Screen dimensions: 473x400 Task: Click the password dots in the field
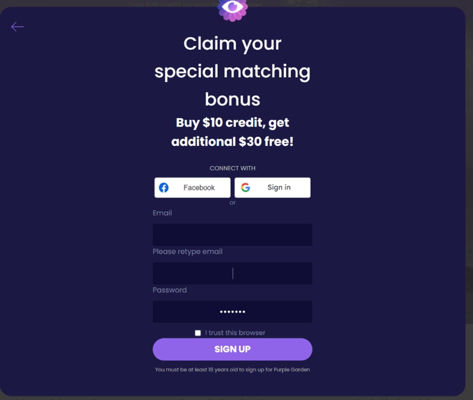coord(233,312)
